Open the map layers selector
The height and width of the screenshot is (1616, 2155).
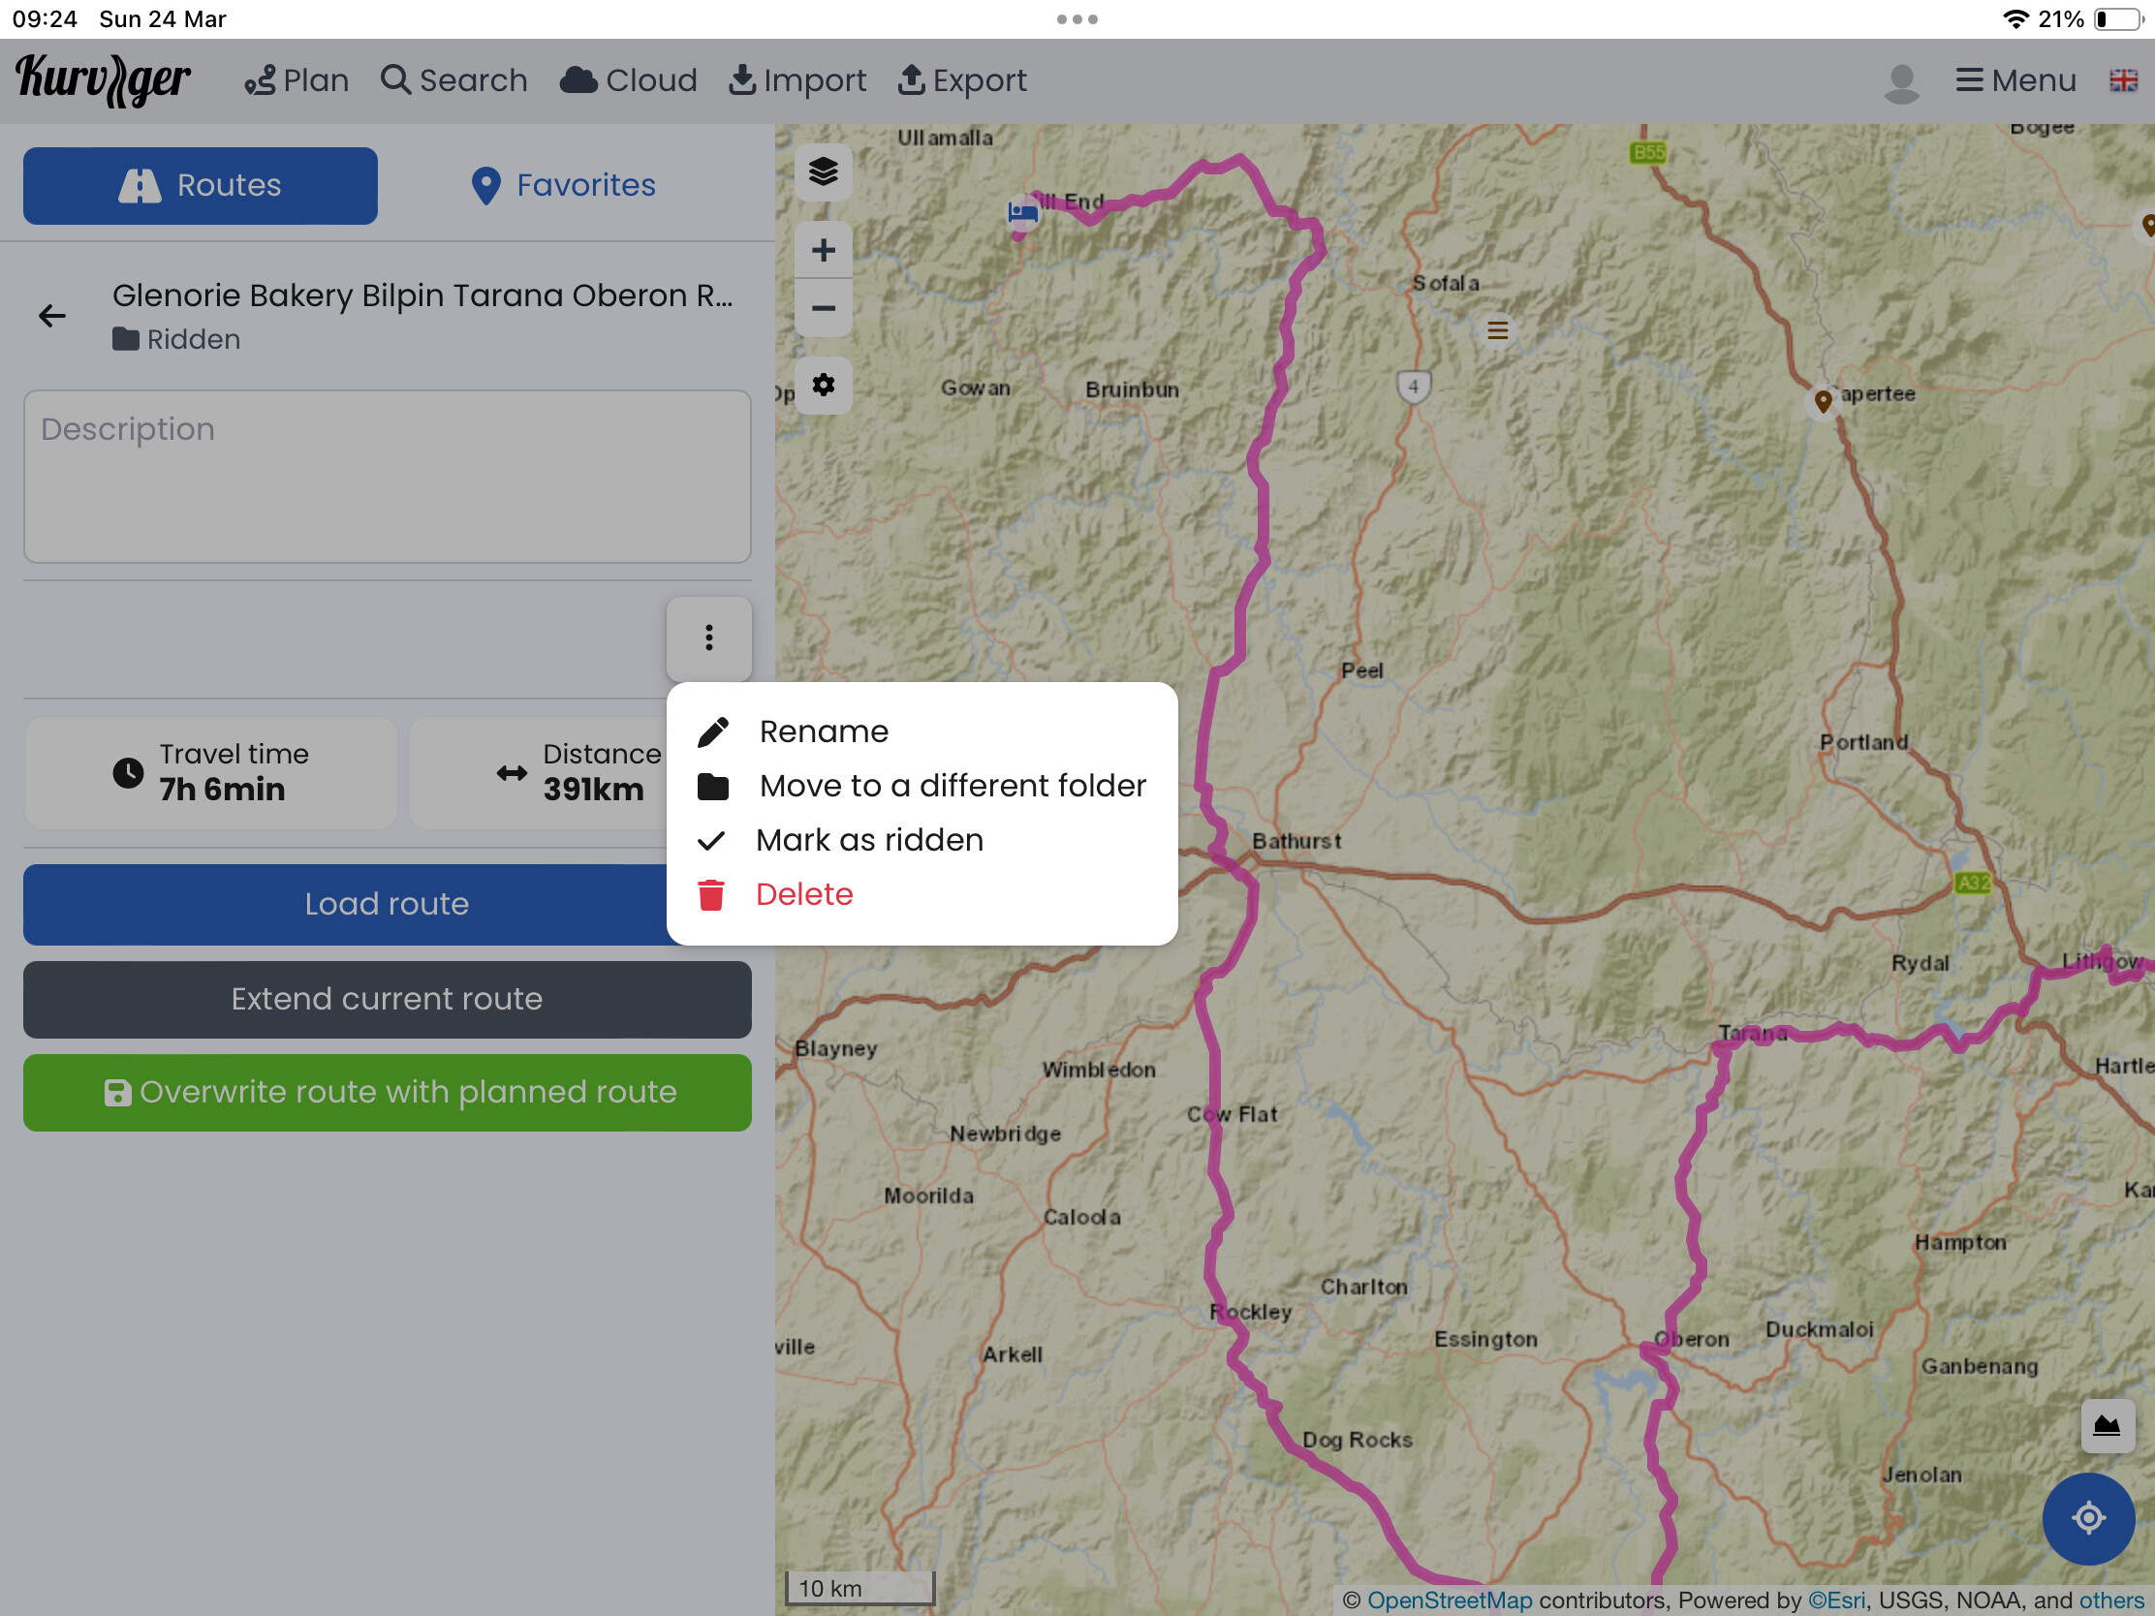(x=824, y=172)
